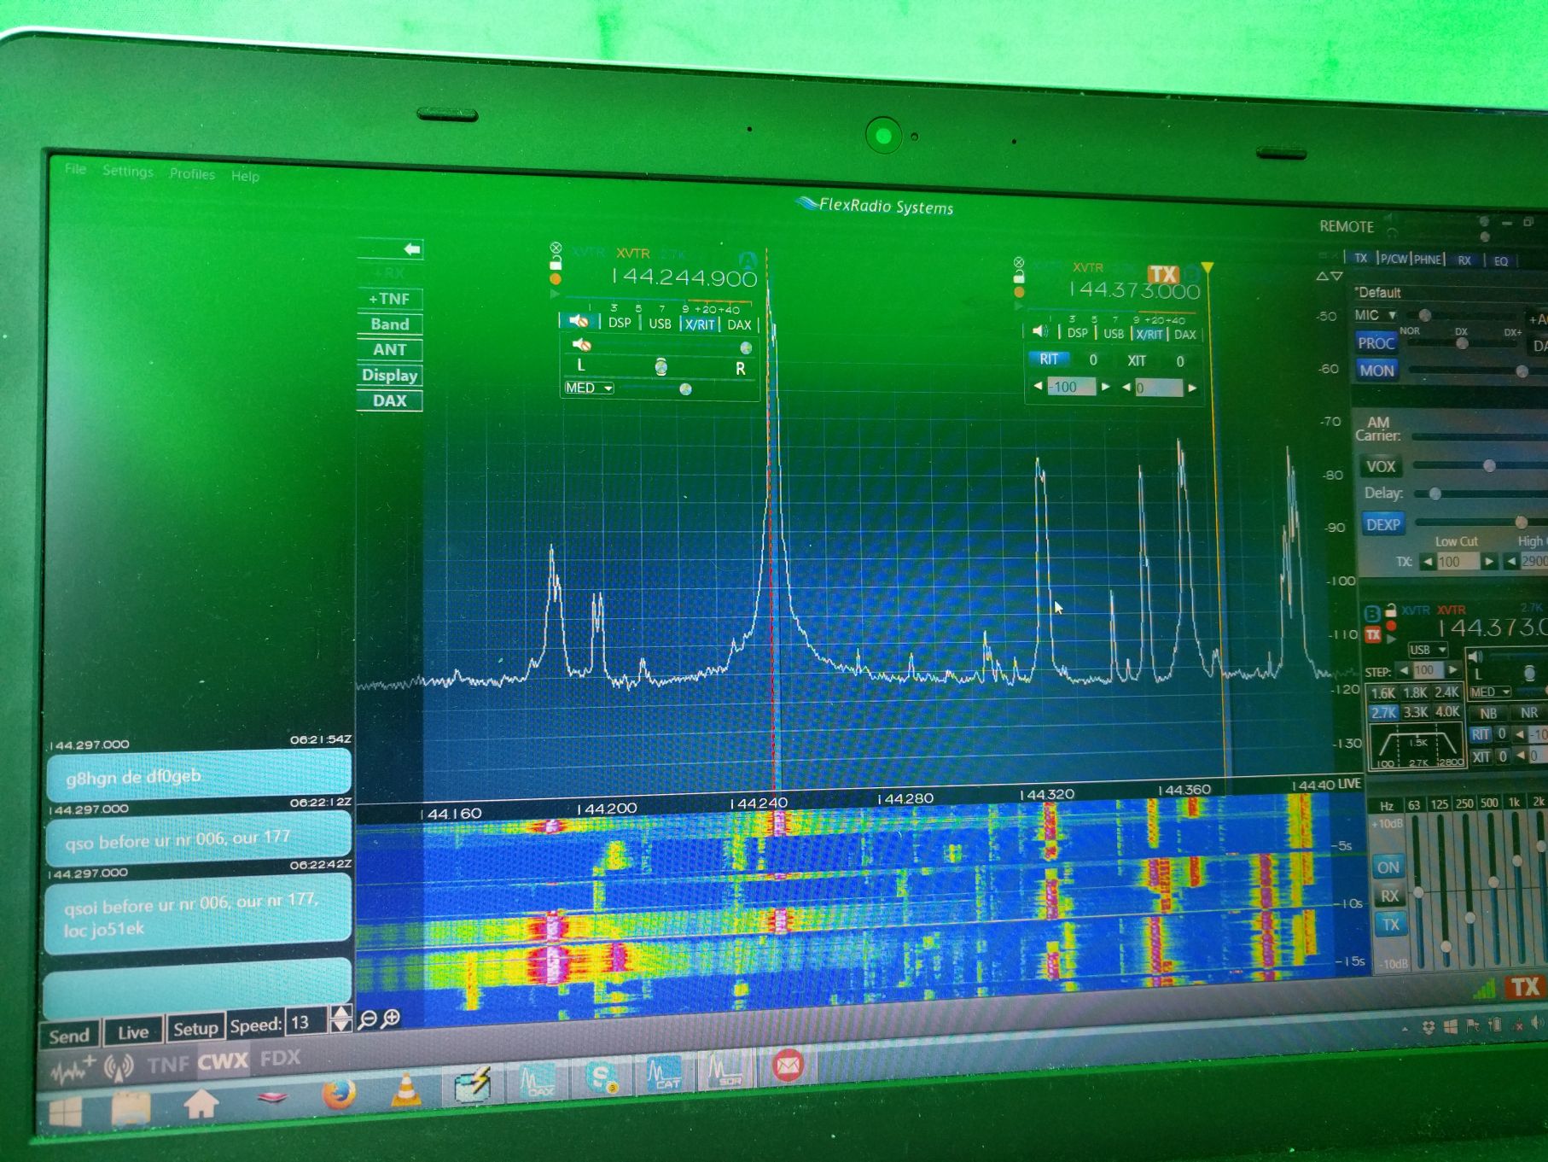Close slice A with the circled X icon

(x=556, y=248)
